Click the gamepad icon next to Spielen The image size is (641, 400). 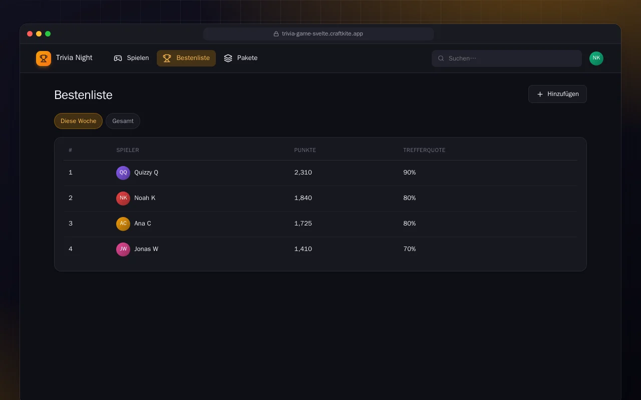coord(118,58)
